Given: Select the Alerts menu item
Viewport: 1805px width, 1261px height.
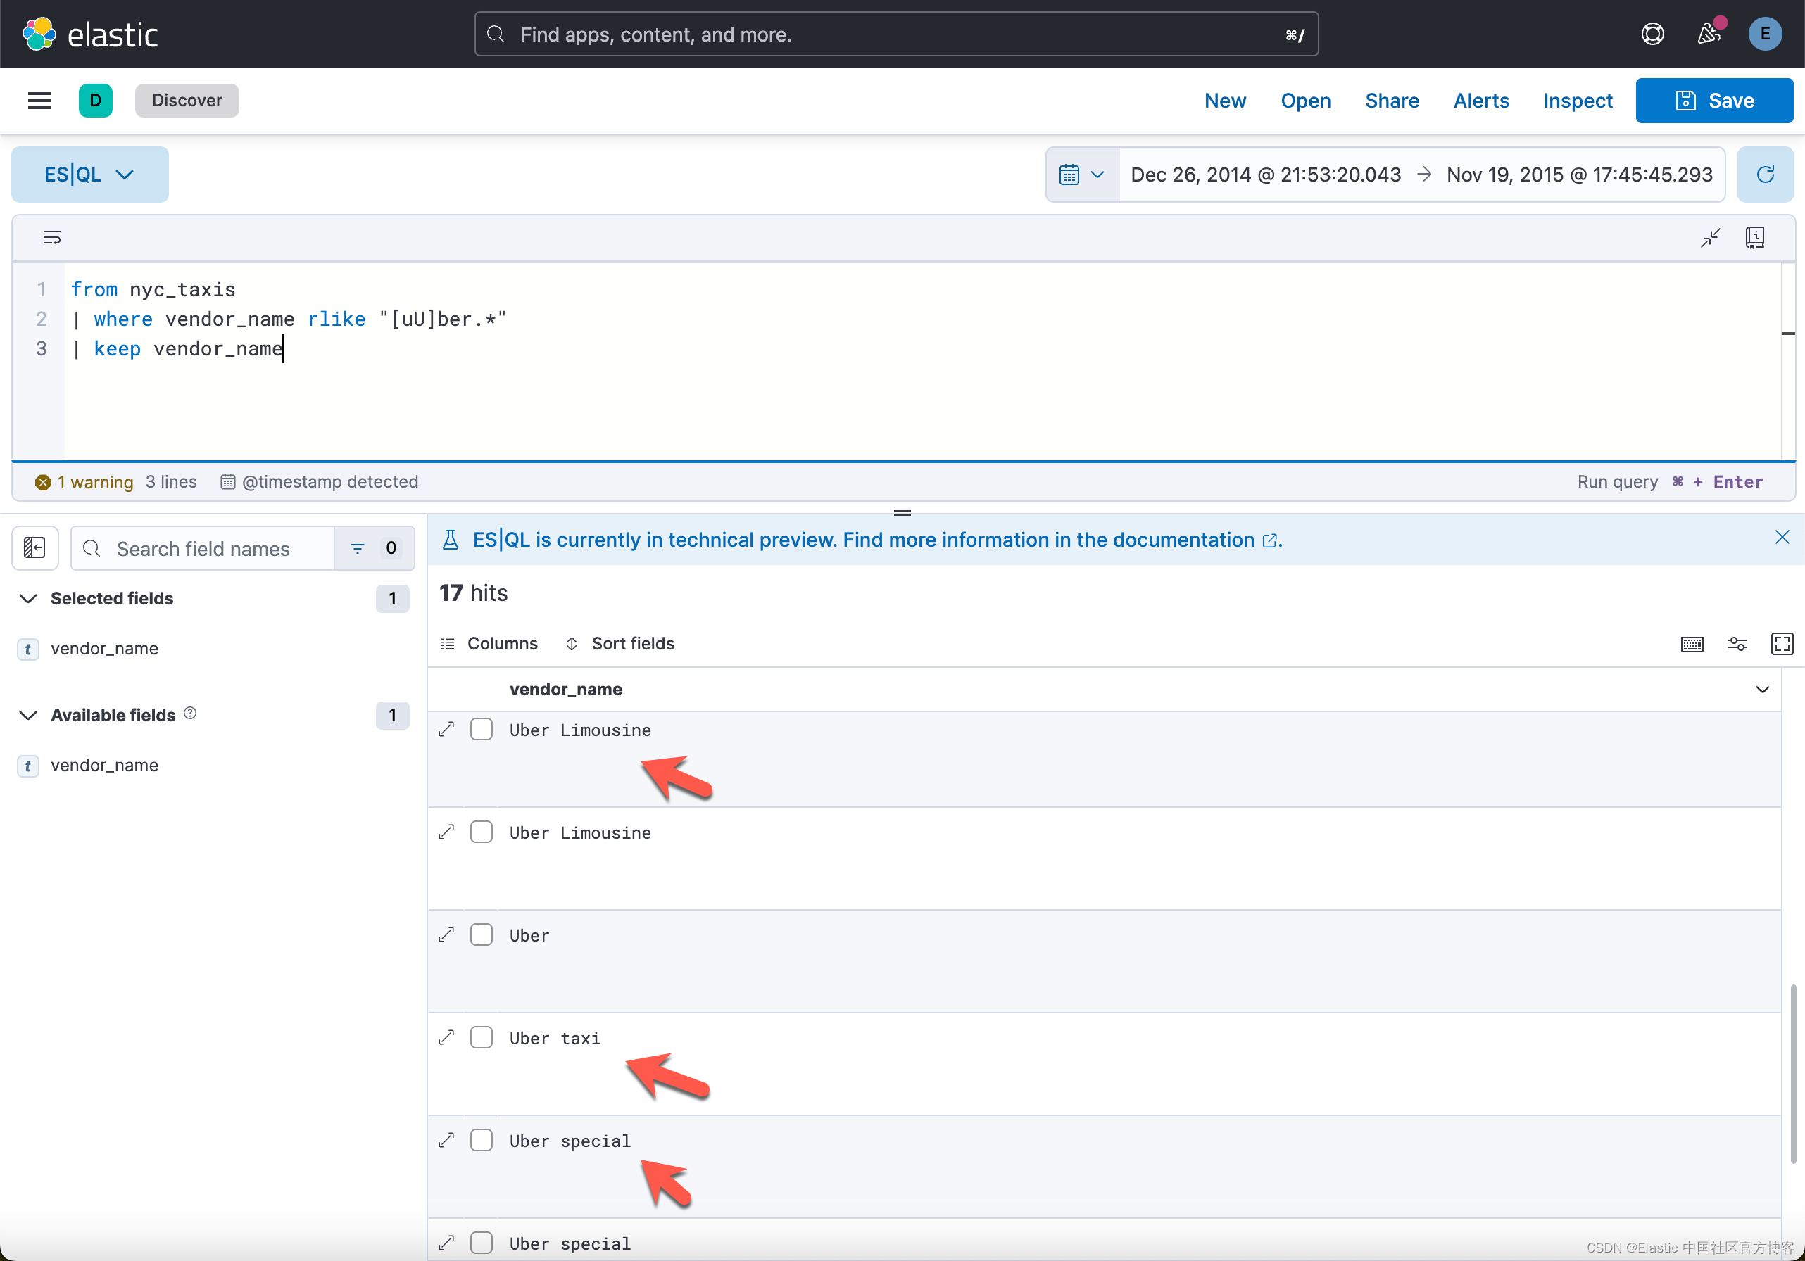Looking at the screenshot, I should 1480,100.
